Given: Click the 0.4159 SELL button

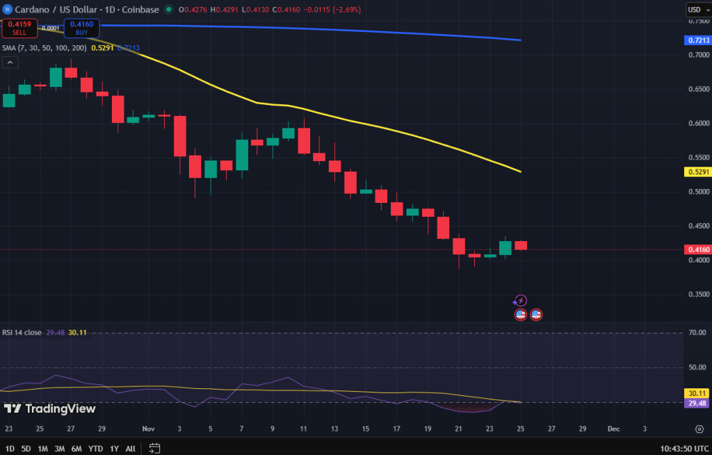Looking at the screenshot, I should [19, 28].
